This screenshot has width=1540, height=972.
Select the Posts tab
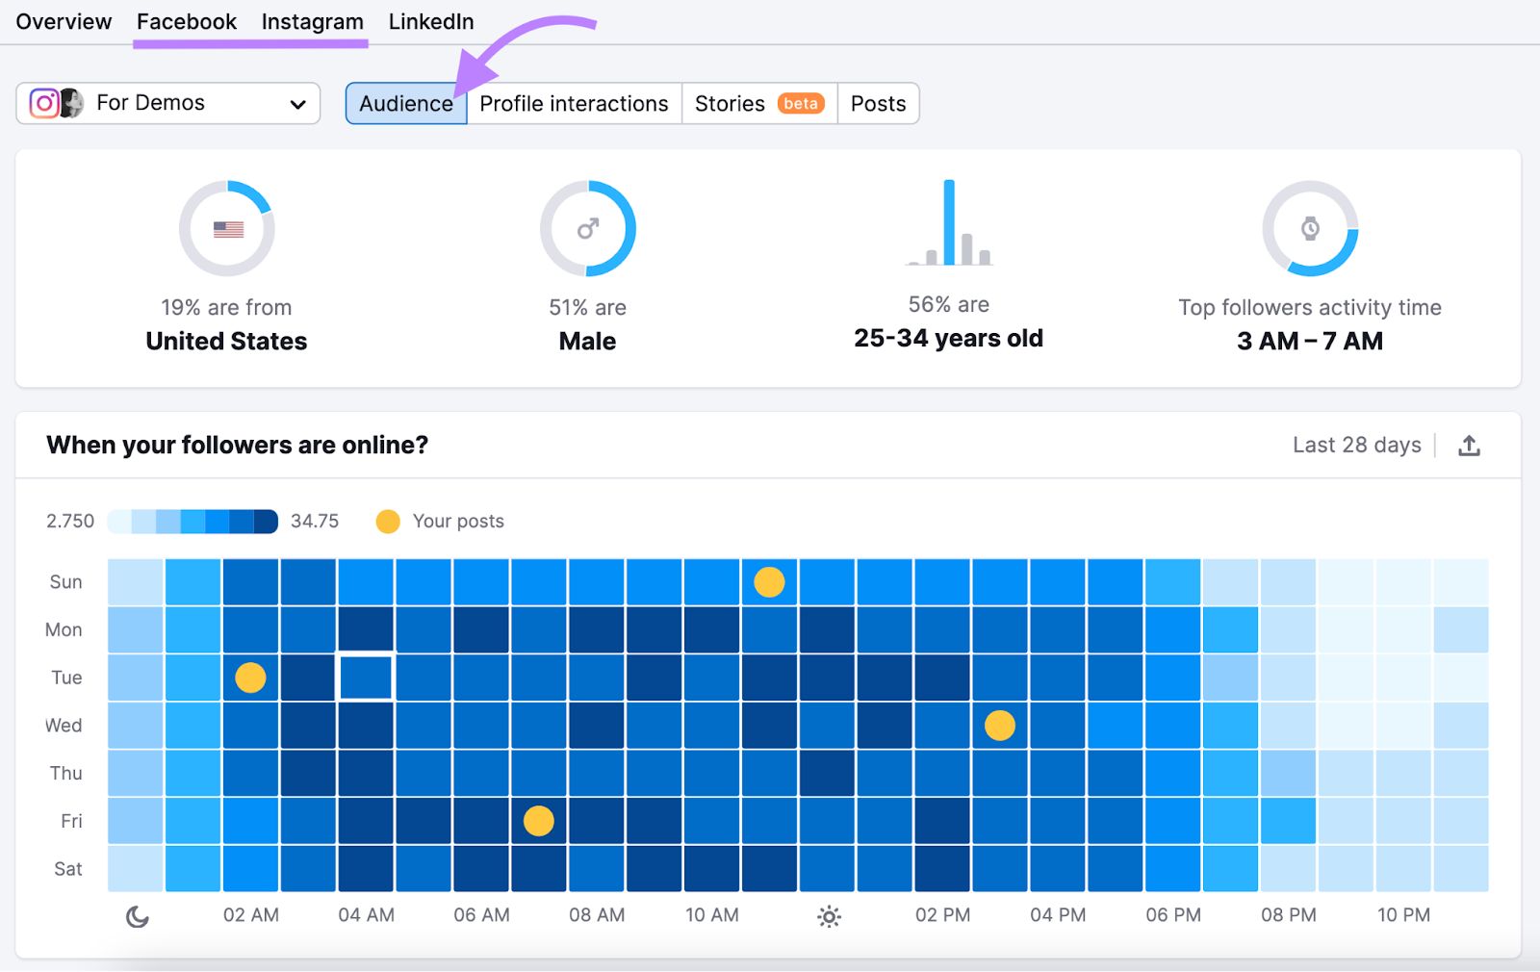(877, 103)
